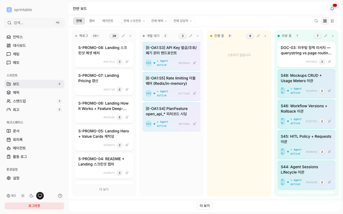Click the rocket icon on E-OA1:S3 card
Viewport: 343px width, 214px height.
pyautogui.click(x=194, y=63)
